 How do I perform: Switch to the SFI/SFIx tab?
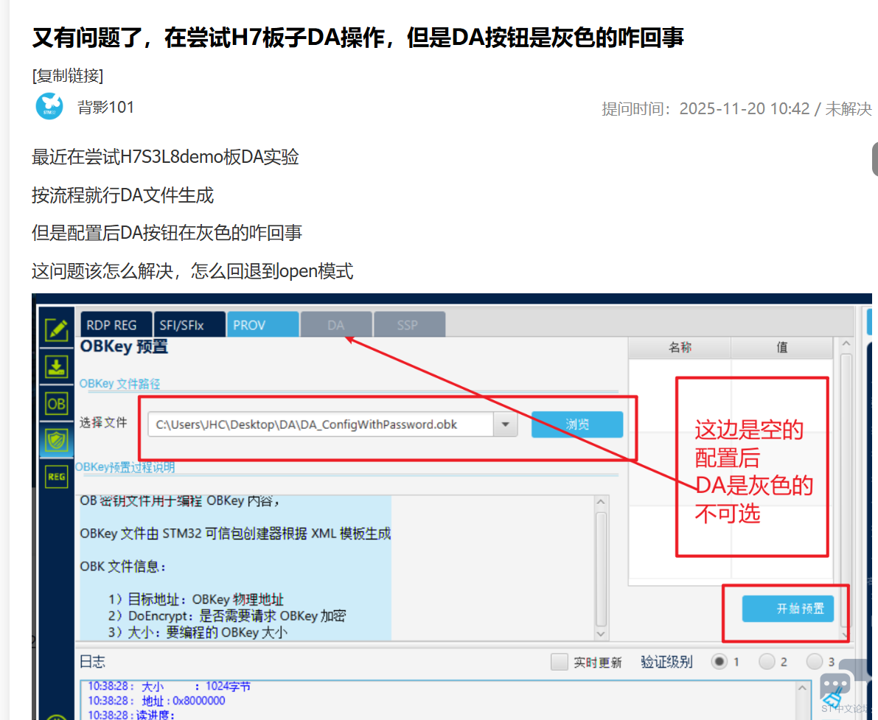pyautogui.click(x=182, y=325)
